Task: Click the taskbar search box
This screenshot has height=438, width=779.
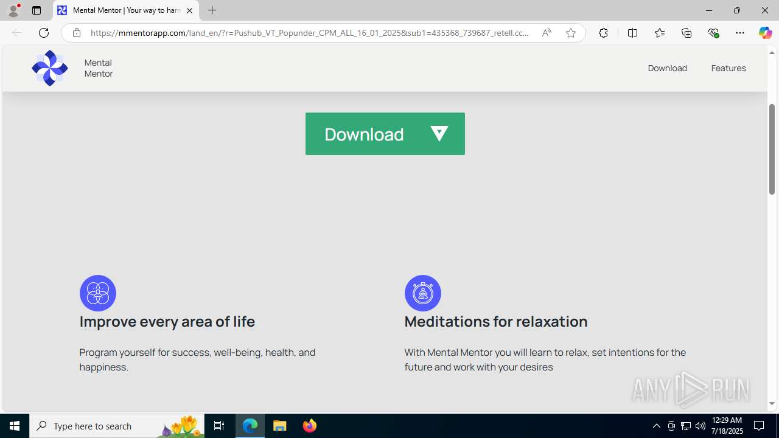Action: pyautogui.click(x=117, y=426)
